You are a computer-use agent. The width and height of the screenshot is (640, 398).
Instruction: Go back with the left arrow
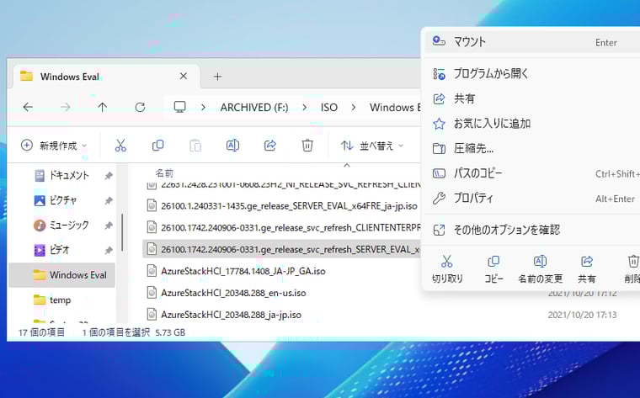coord(28,107)
